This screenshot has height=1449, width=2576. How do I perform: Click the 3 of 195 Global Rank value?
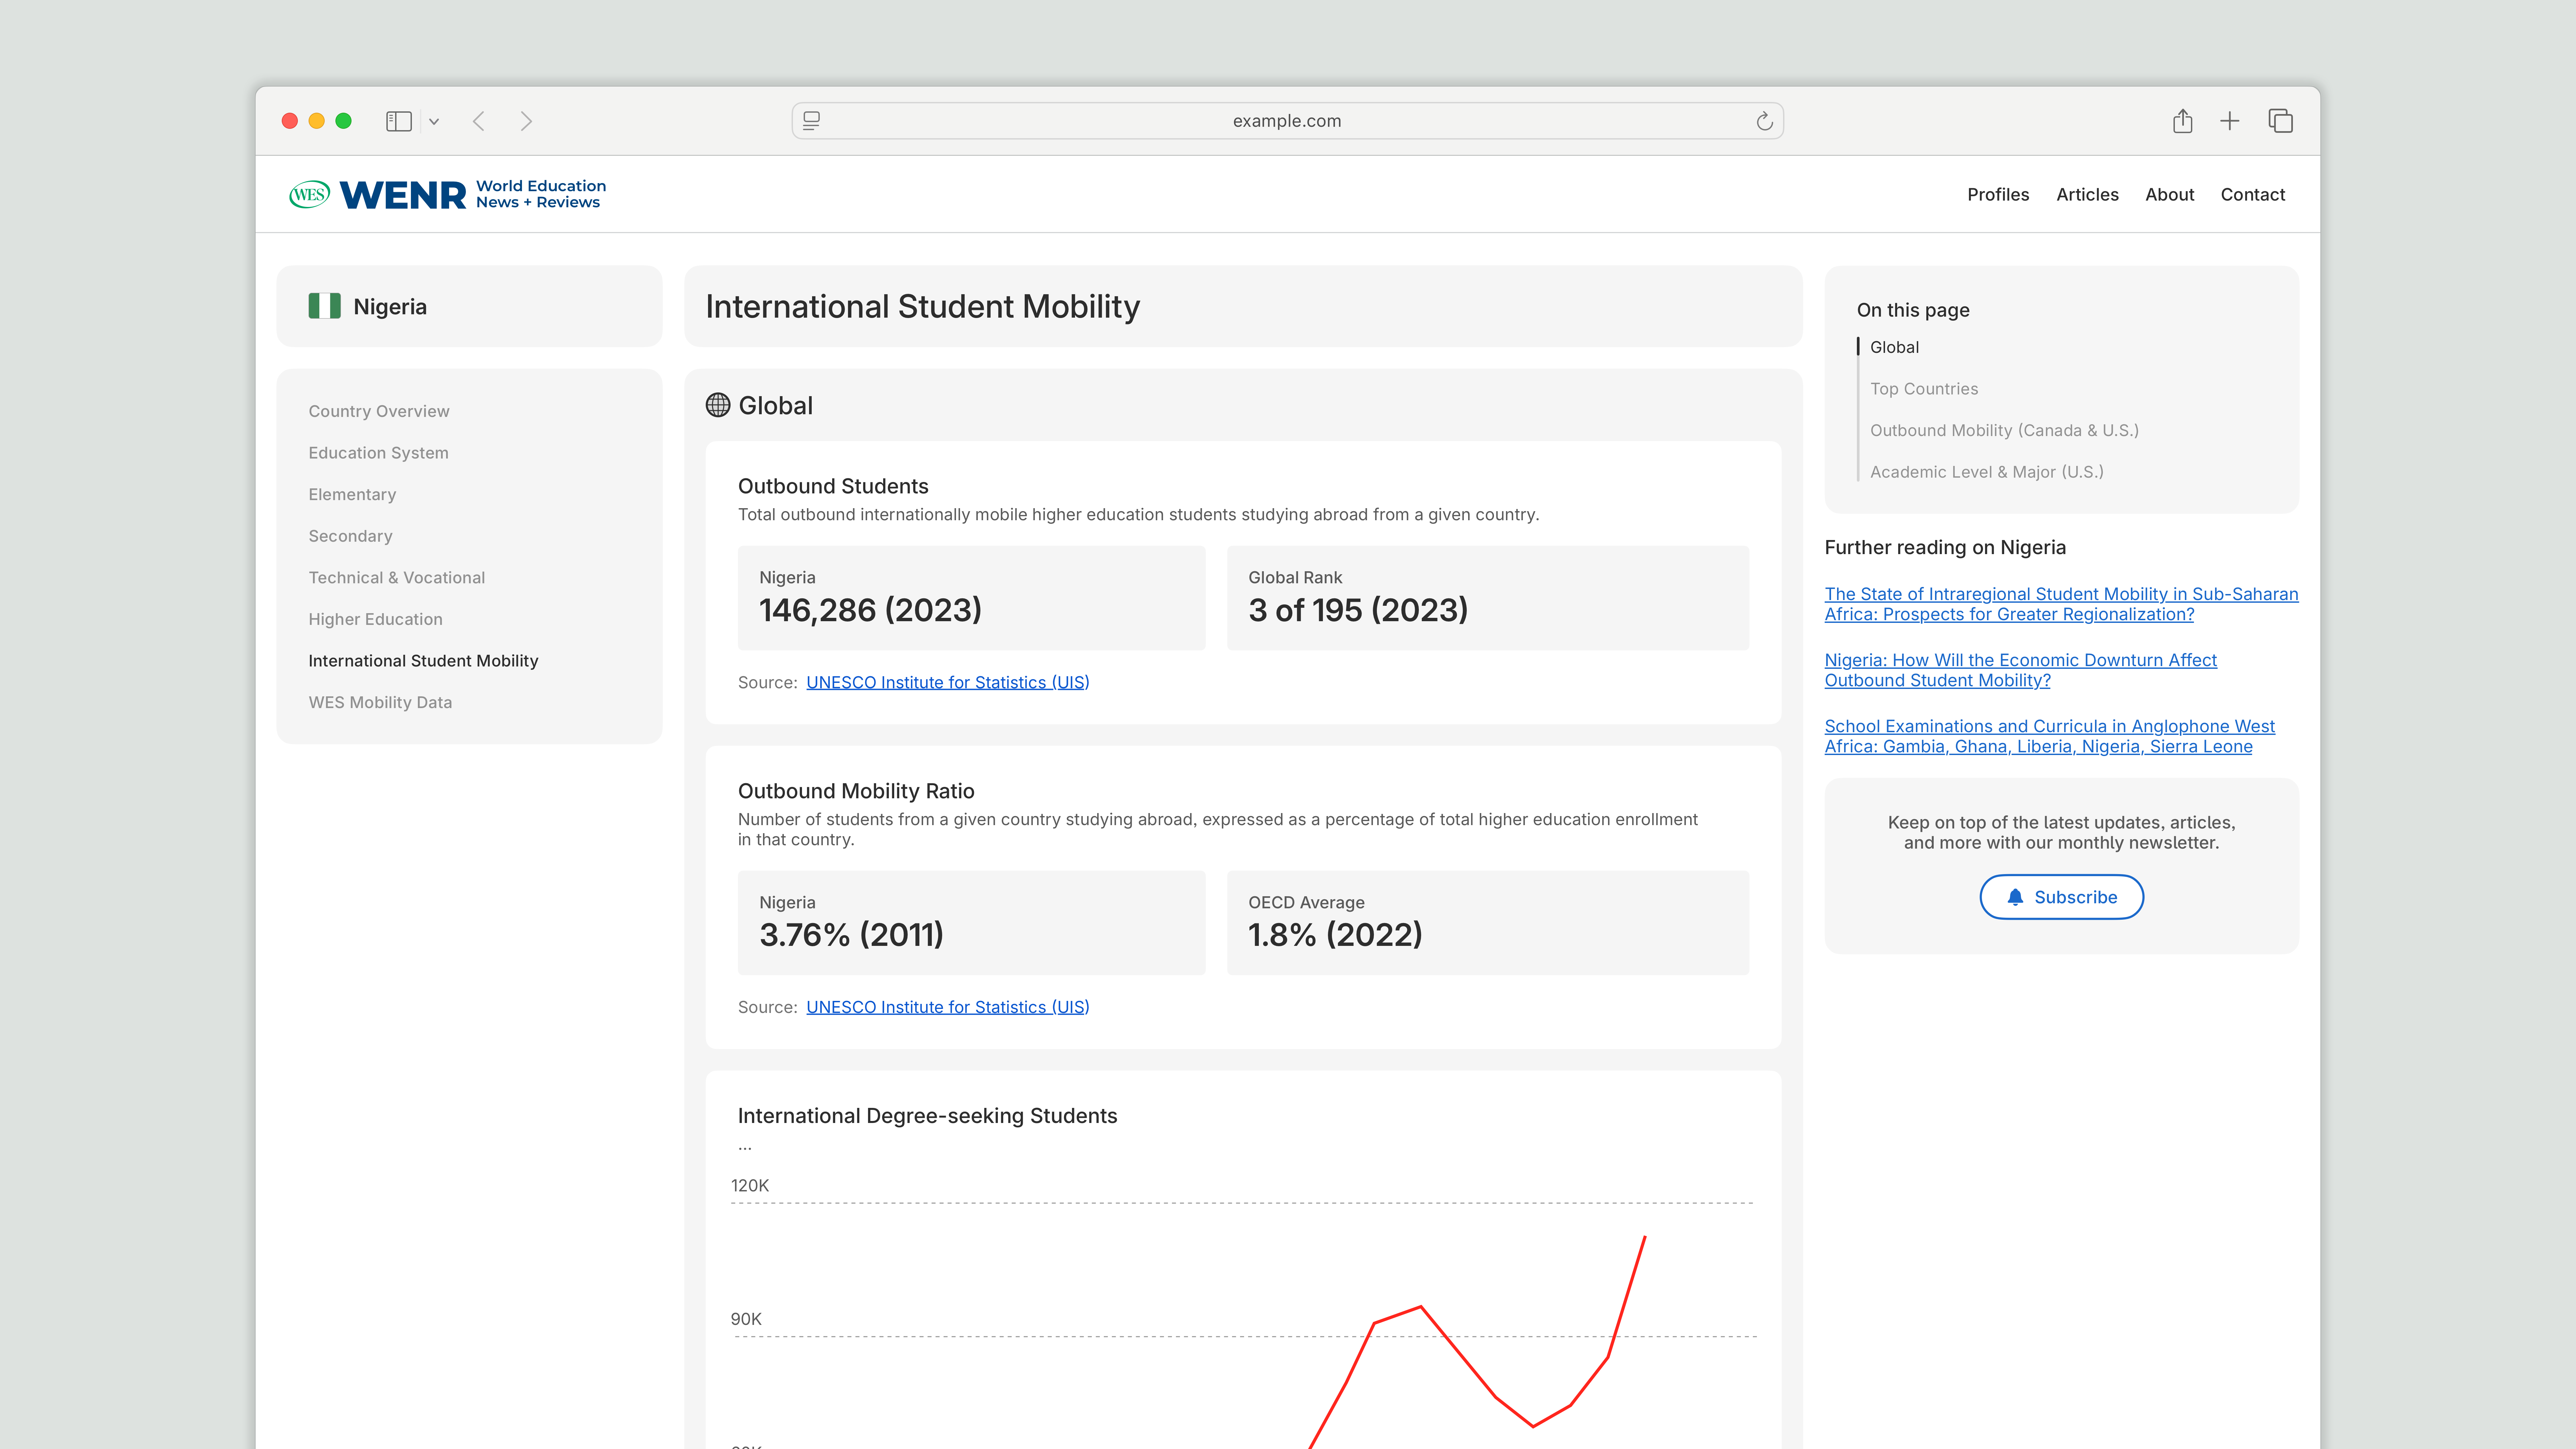tap(1358, 610)
